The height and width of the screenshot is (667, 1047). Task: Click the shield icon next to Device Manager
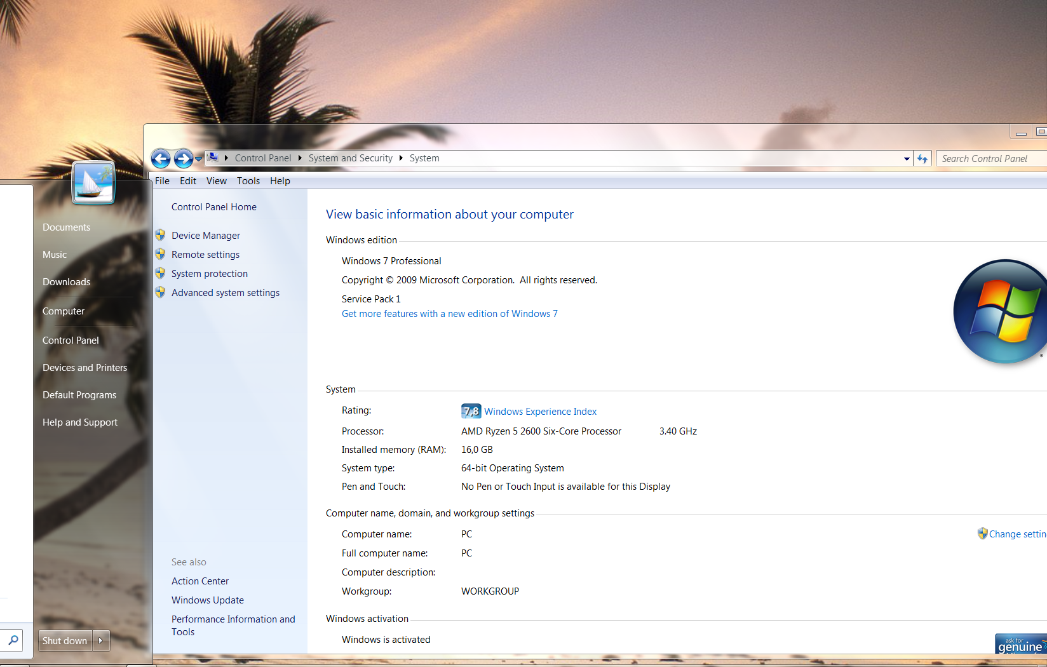coord(160,235)
